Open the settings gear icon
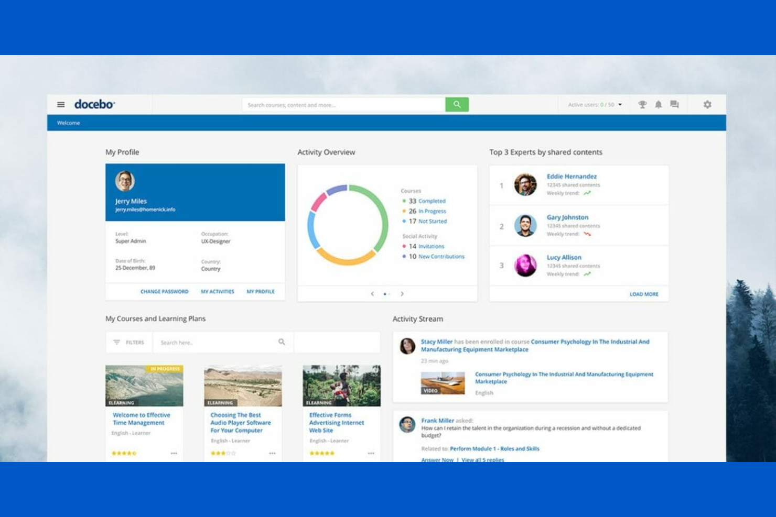776x517 pixels. (707, 105)
